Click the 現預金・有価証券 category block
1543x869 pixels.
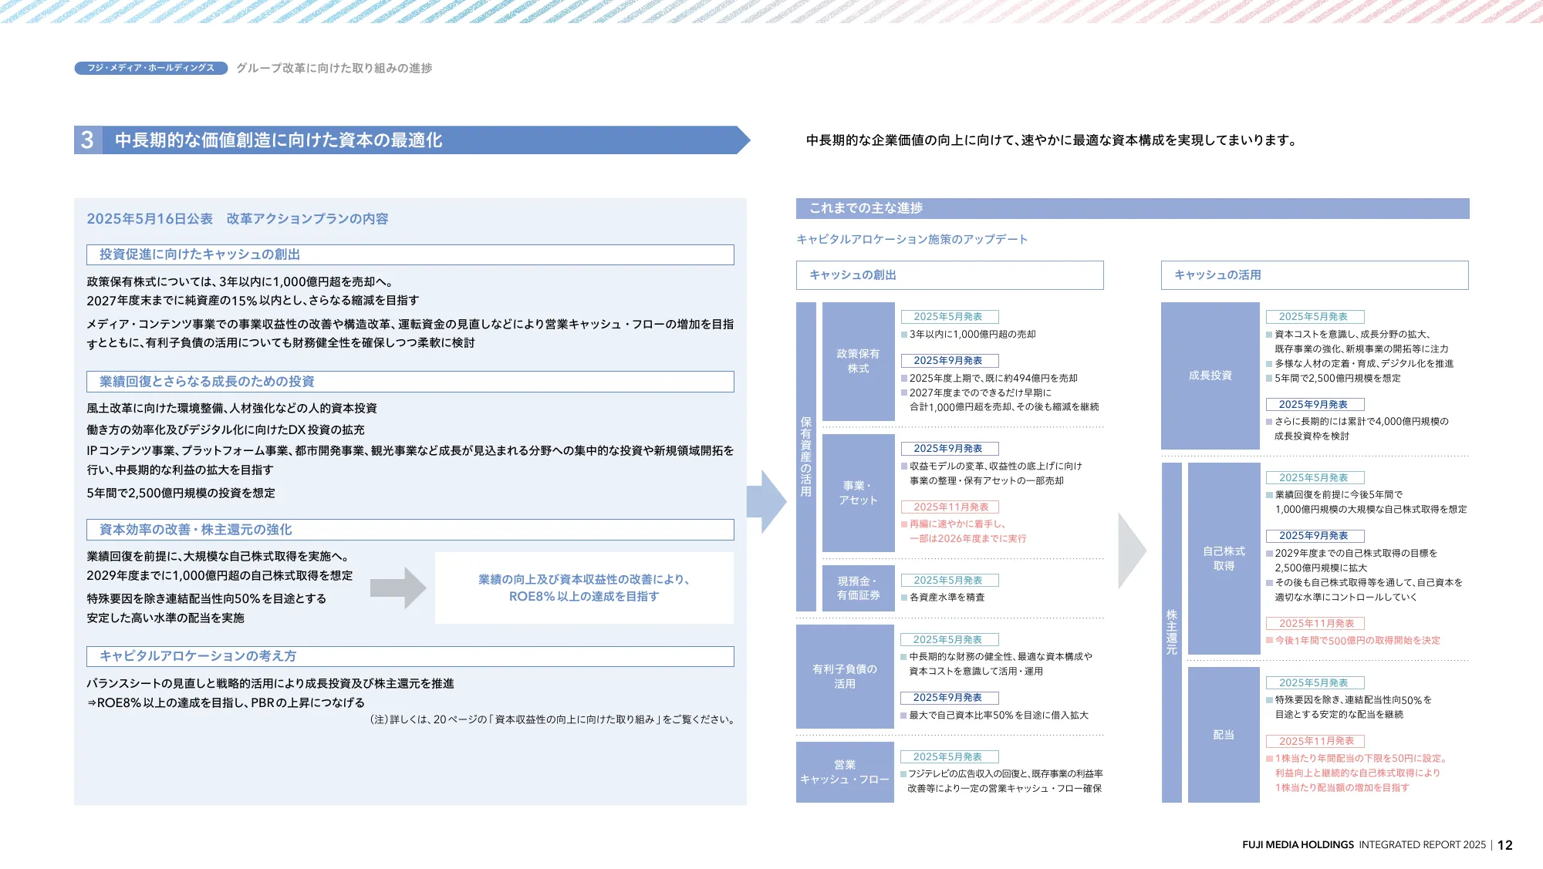(x=858, y=588)
